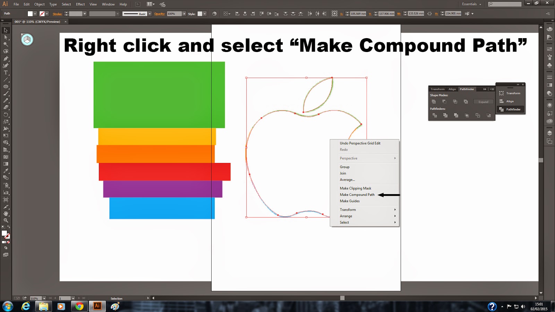Image resolution: width=555 pixels, height=312 pixels.
Task: Select the Selection tool (black arrow)
Action: [6, 30]
